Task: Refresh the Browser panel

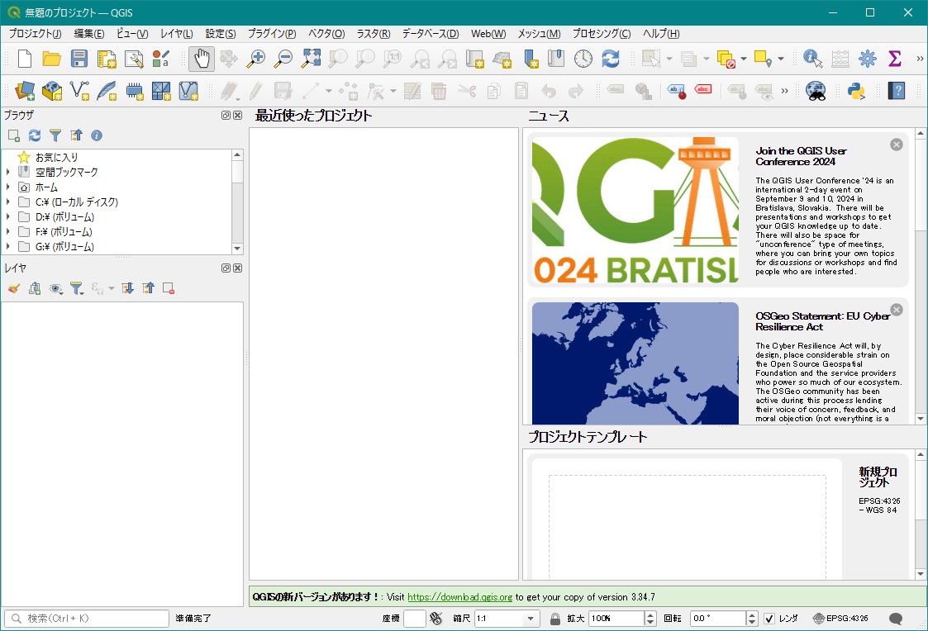Action: 35,135
